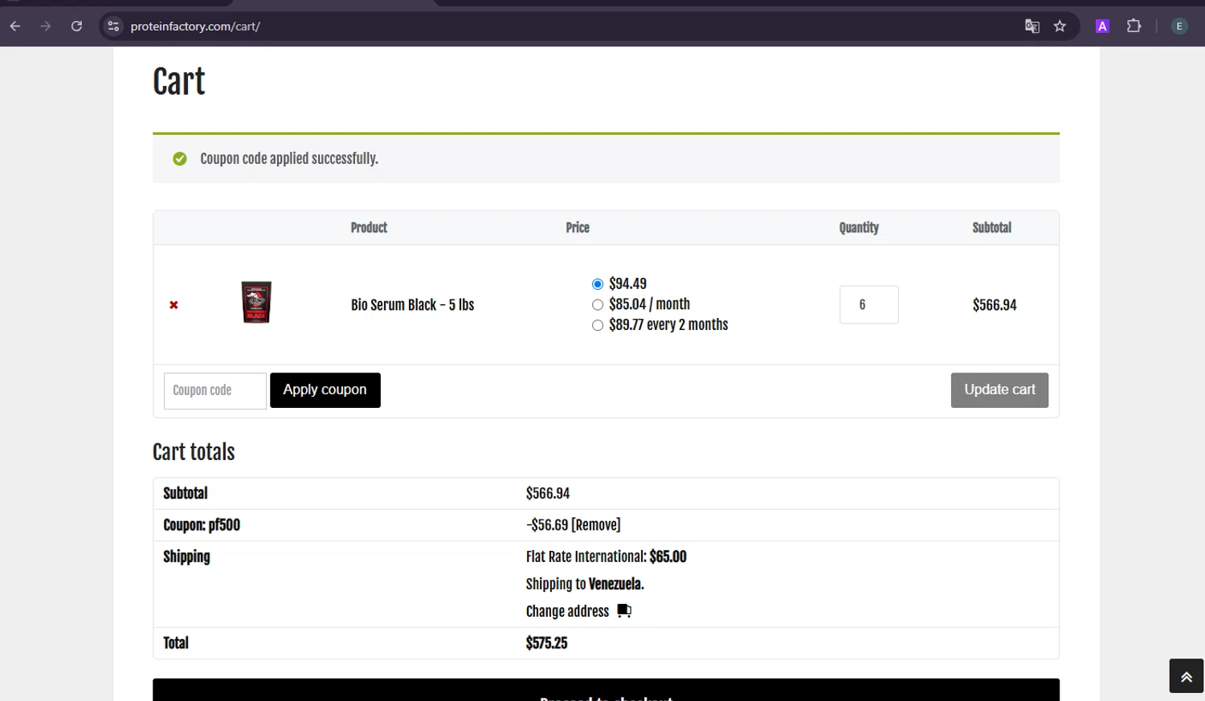The image size is (1205, 701).
Task: Click the Product column header
Action: [x=369, y=228]
